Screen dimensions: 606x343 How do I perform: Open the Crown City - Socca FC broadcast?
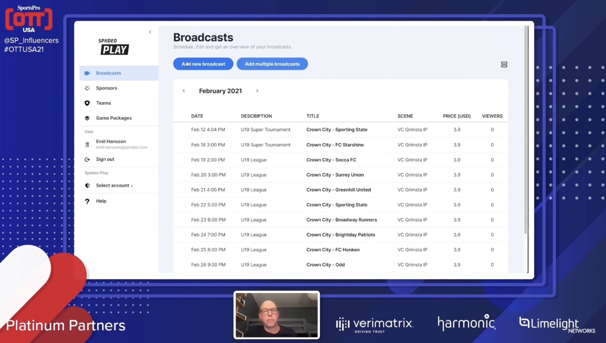(331, 160)
